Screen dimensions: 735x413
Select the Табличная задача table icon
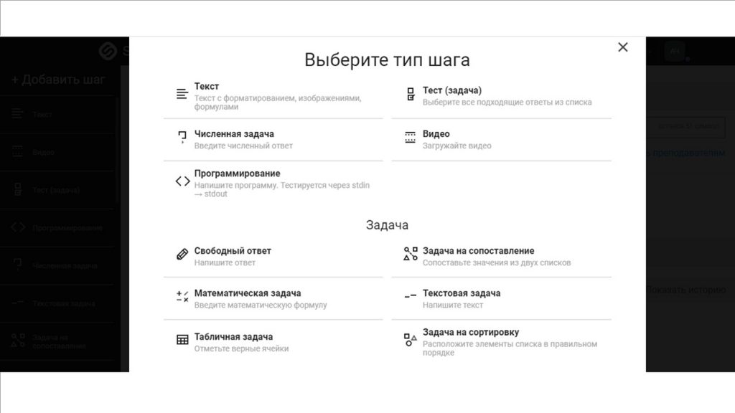(182, 338)
